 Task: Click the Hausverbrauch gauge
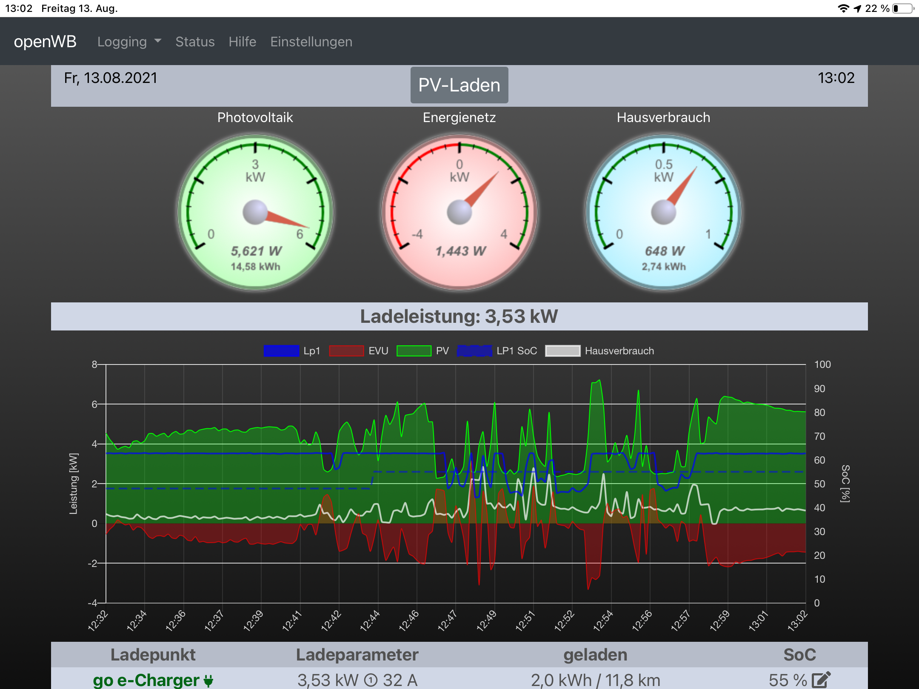[x=664, y=212]
